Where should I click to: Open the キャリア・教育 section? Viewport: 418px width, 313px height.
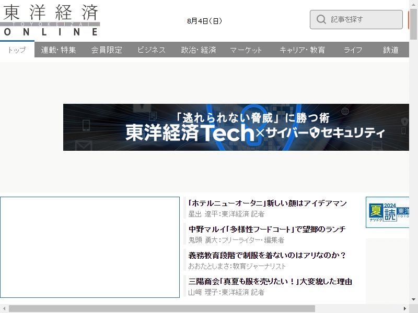point(302,50)
